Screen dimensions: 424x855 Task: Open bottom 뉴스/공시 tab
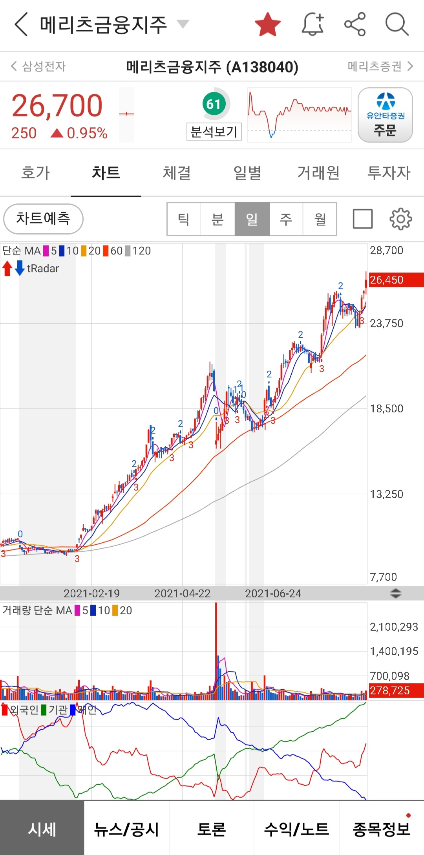(126, 829)
